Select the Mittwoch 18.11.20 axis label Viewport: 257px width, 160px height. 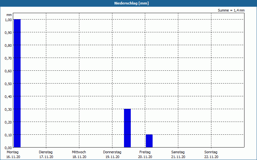pos(79,155)
